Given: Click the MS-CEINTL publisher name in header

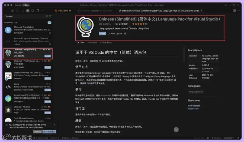Looking at the screenshot, I should 105,24.
